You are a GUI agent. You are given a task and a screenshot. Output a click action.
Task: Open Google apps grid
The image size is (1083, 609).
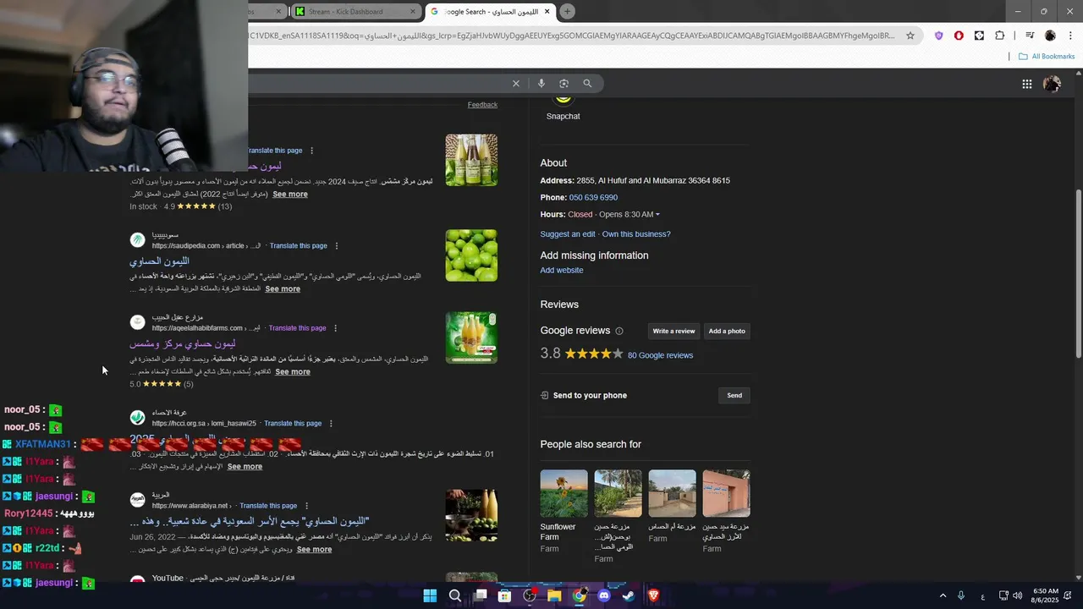pyautogui.click(x=1026, y=84)
